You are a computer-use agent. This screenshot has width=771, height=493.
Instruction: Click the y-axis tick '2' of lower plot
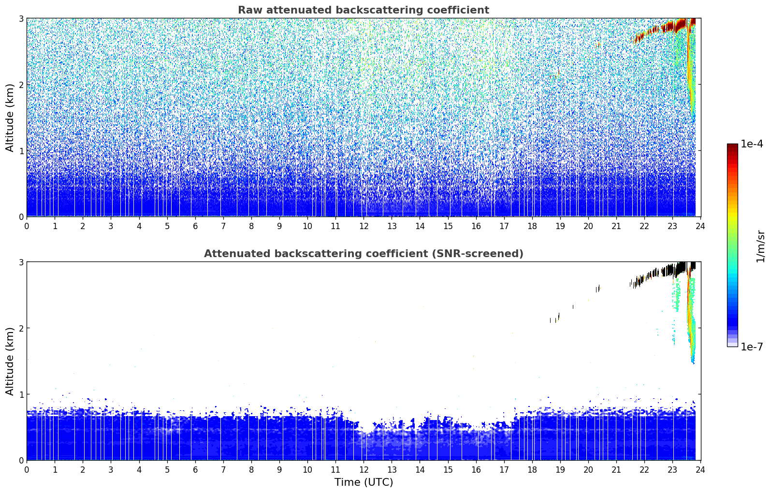[21, 328]
